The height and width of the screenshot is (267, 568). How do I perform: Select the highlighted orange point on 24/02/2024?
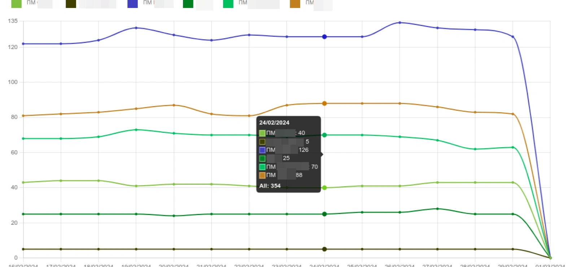(324, 104)
